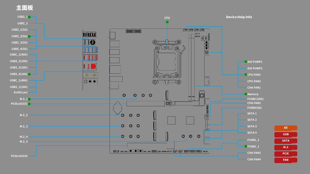Click the USB2_2 label

[x=22, y=23]
